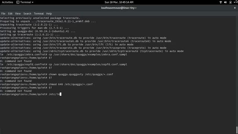Click the chown quagga.quaggavty command line
Screen dimensions: 238x134
pyautogui.click(x=57, y=74)
